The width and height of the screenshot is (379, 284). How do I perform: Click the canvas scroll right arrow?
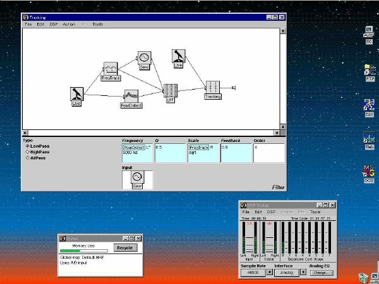(277, 133)
